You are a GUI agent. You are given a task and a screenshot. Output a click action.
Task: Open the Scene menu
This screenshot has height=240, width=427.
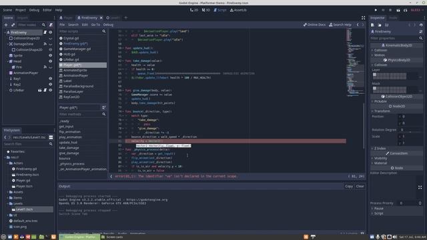7,10
